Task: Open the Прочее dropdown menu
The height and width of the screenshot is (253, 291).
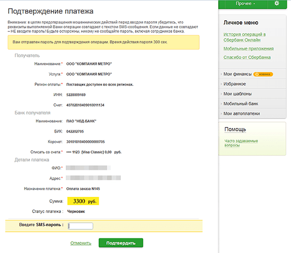Action: 245,4
